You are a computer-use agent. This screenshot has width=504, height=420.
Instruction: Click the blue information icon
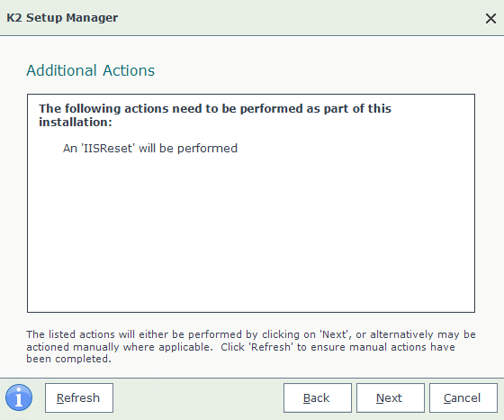(x=19, y=397)
